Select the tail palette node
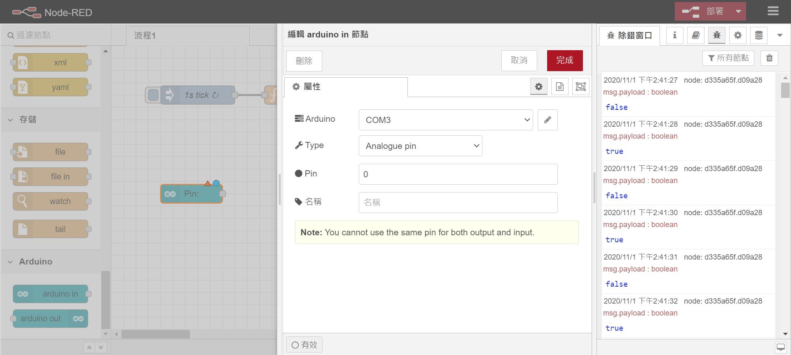The width and height of the screenshot is (791, 355). coord(50,229)
